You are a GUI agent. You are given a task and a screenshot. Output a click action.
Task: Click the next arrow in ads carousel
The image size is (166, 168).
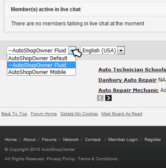[108, 98]
